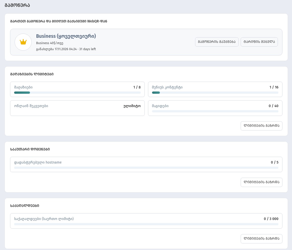The image size is (292, 250).
Task: Click the 'მაღაზიები' limit label
Action: point(23,87)
